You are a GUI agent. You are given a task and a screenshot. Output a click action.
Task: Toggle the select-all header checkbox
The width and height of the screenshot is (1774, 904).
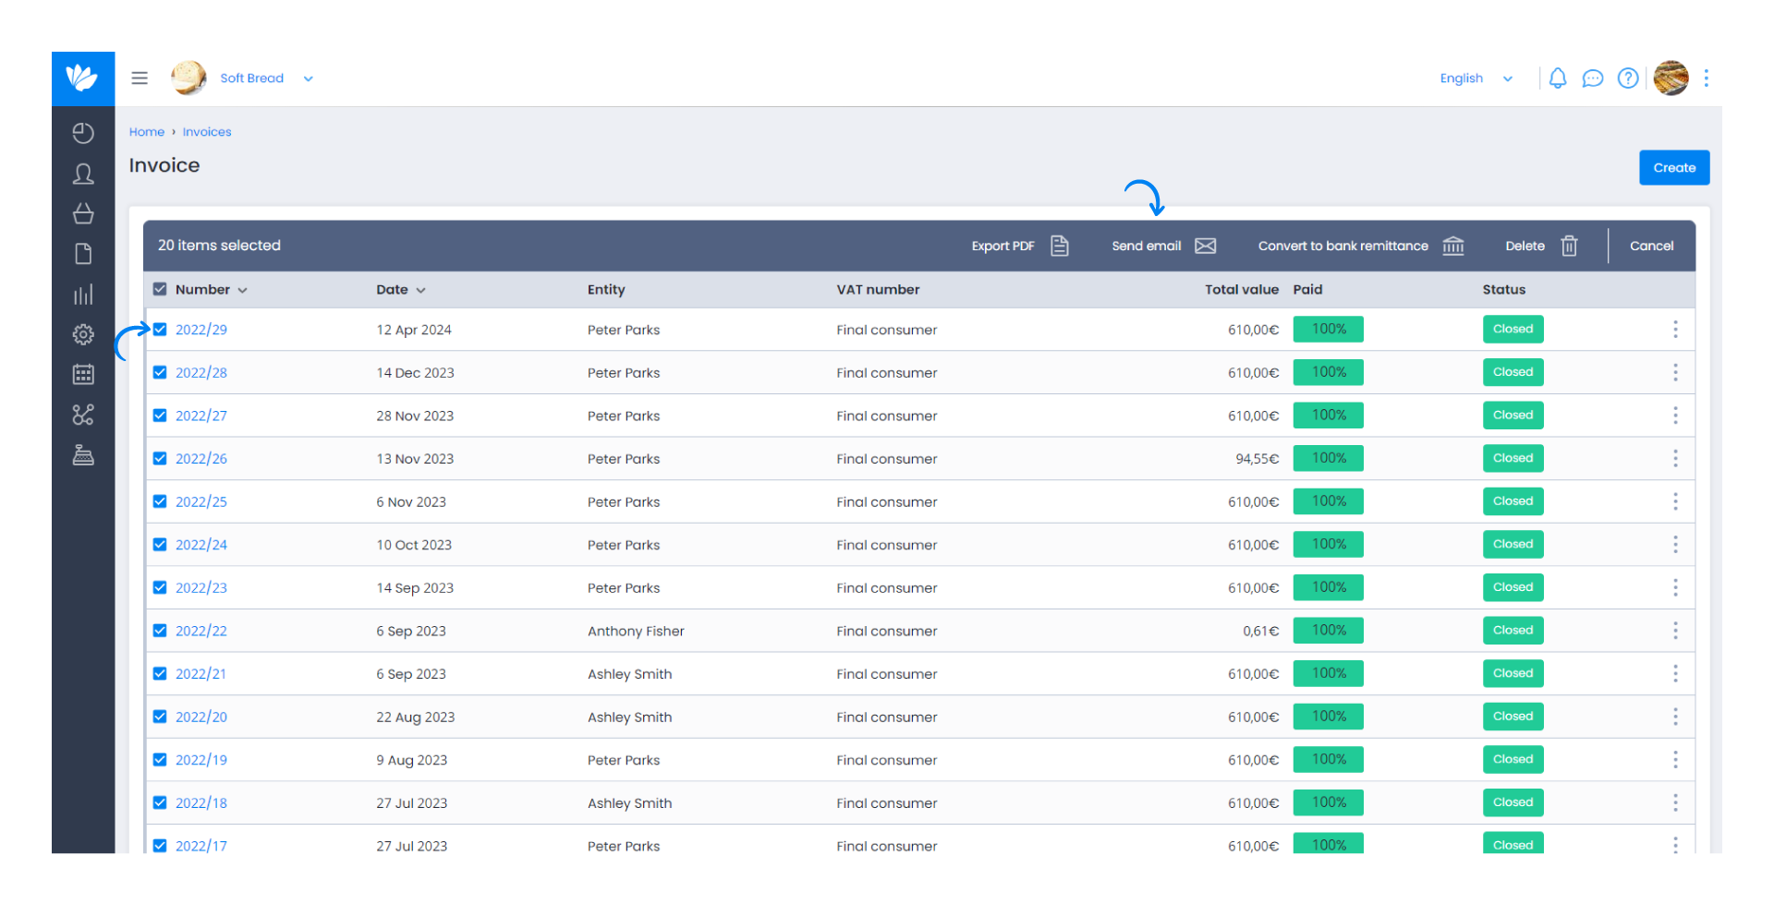click(x=160, y=289)
